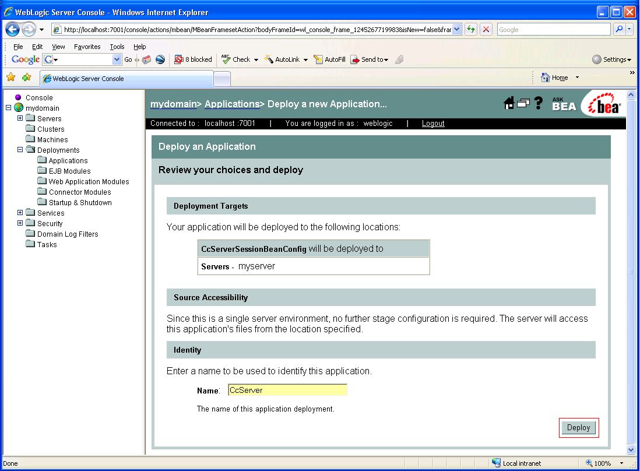Screen dimensions: 640x471
Task: Collapse the Deployments tree node
Action: 20,150
